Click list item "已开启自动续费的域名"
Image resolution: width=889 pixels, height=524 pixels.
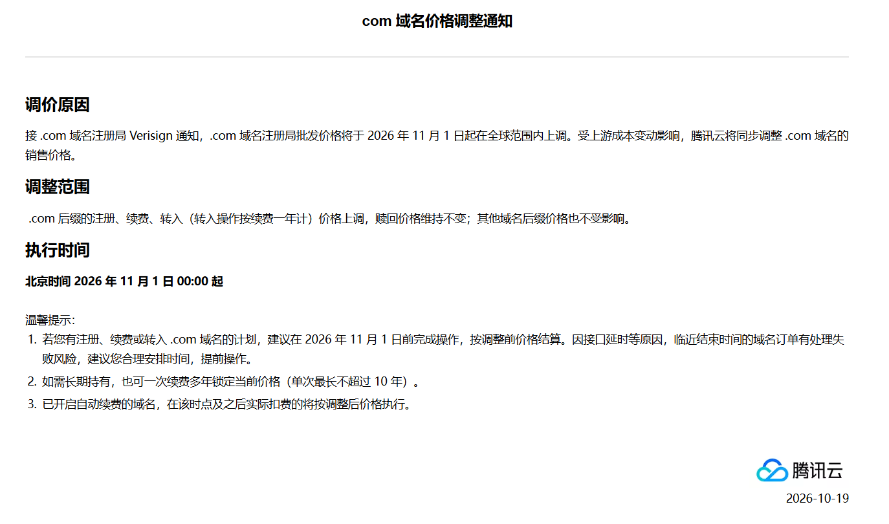[x=226, y=405]
